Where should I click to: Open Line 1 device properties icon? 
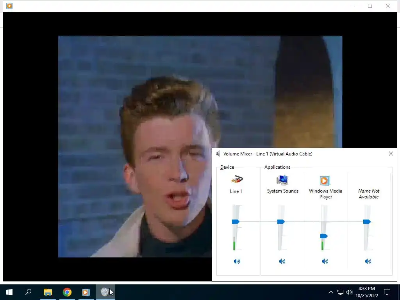tap(237, 180)
